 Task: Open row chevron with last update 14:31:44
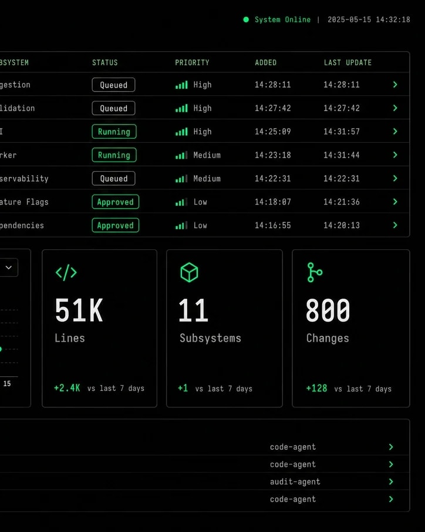pyautogui.click(x=395, y=155)
